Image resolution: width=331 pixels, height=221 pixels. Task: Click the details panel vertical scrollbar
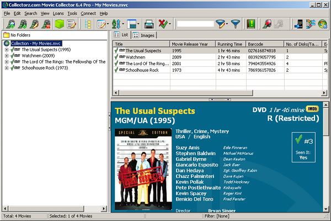pyautogui.click(x=325, y=157)
